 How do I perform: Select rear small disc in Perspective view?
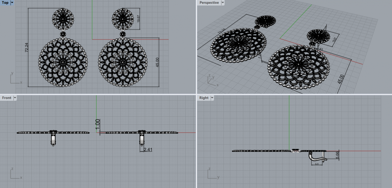click(x=265, y=21)
